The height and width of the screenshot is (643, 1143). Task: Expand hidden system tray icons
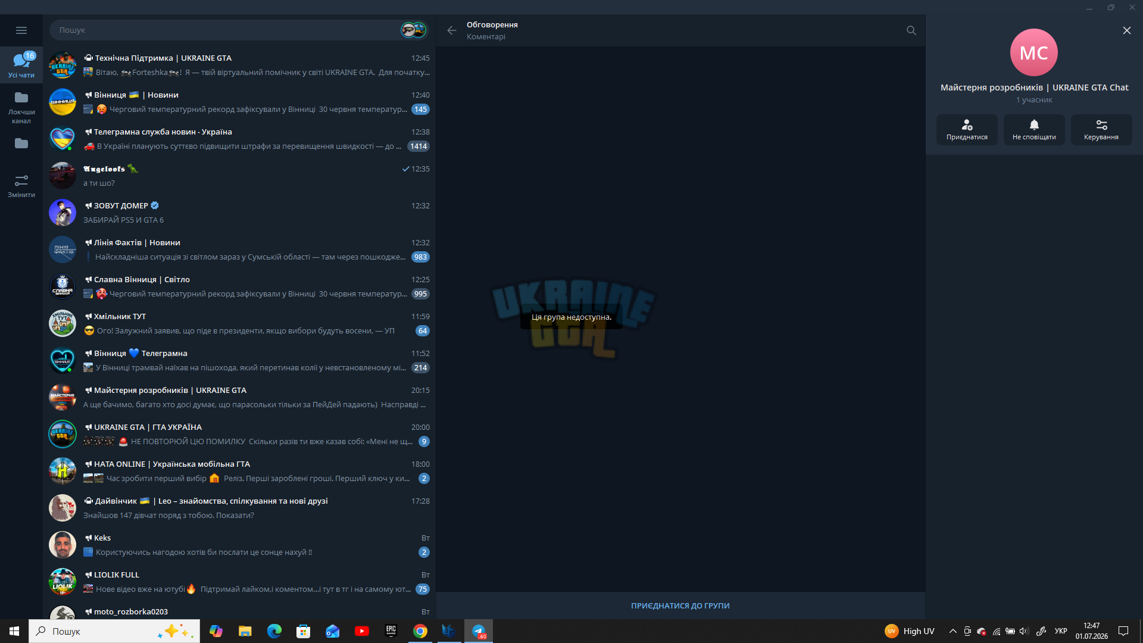tap(953, 631)
